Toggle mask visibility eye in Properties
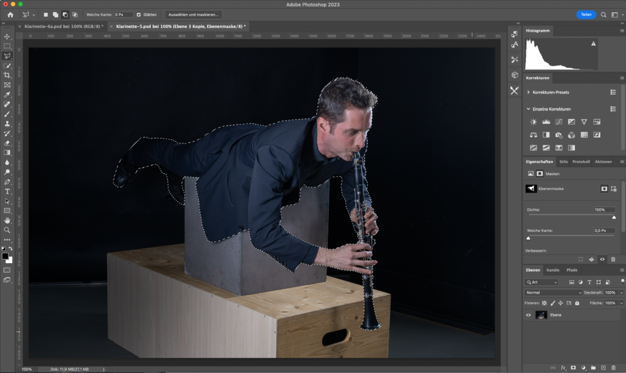The image size is (626, 373). [602, 259]
